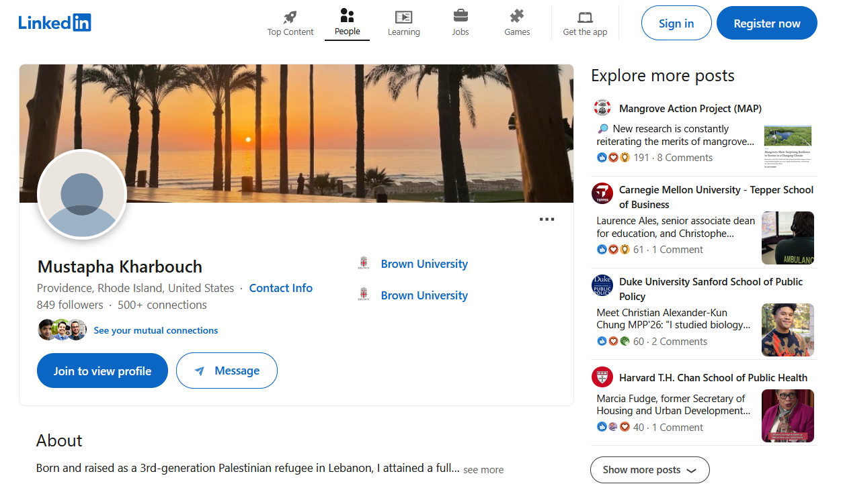Open 1 Comment on Carnegie Mellon post
Screen dimensions: 841x488
pos(678,250)
